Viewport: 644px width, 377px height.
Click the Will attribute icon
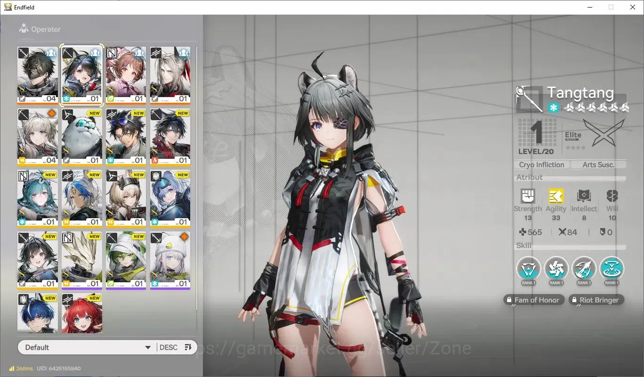pos(612,196)
